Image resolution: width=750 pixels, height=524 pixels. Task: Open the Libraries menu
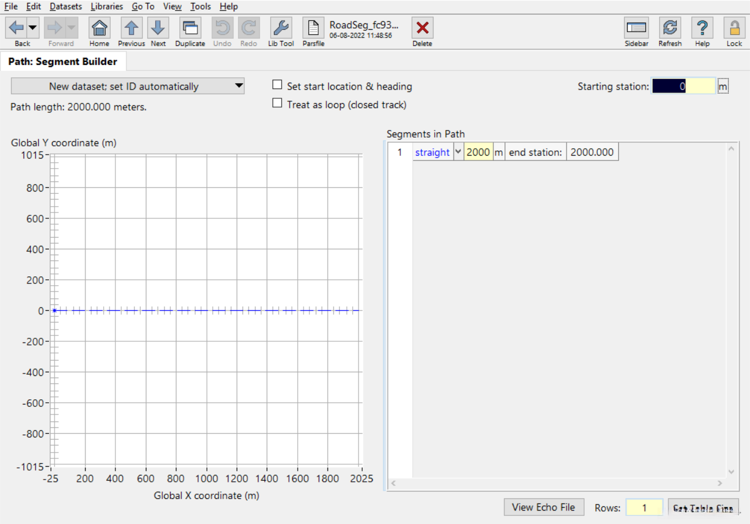[107, 6]
